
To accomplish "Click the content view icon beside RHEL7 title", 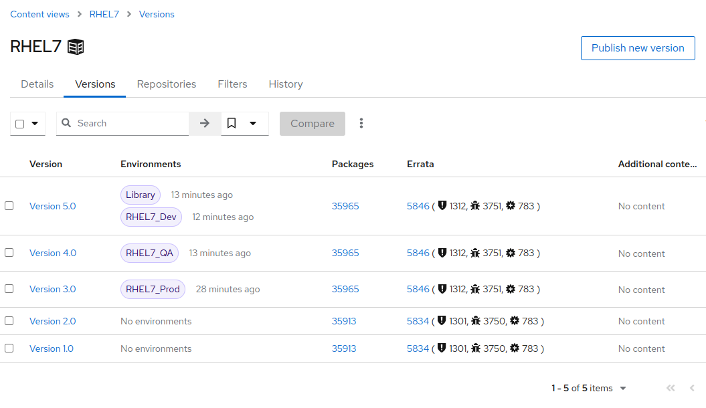I will (x=76, y=47).
